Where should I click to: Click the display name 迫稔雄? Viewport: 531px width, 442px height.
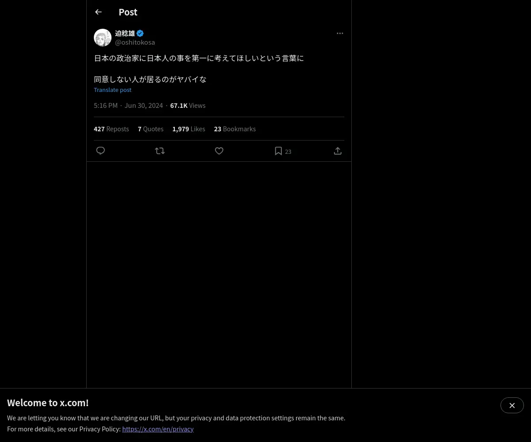(x=125, y=33)
